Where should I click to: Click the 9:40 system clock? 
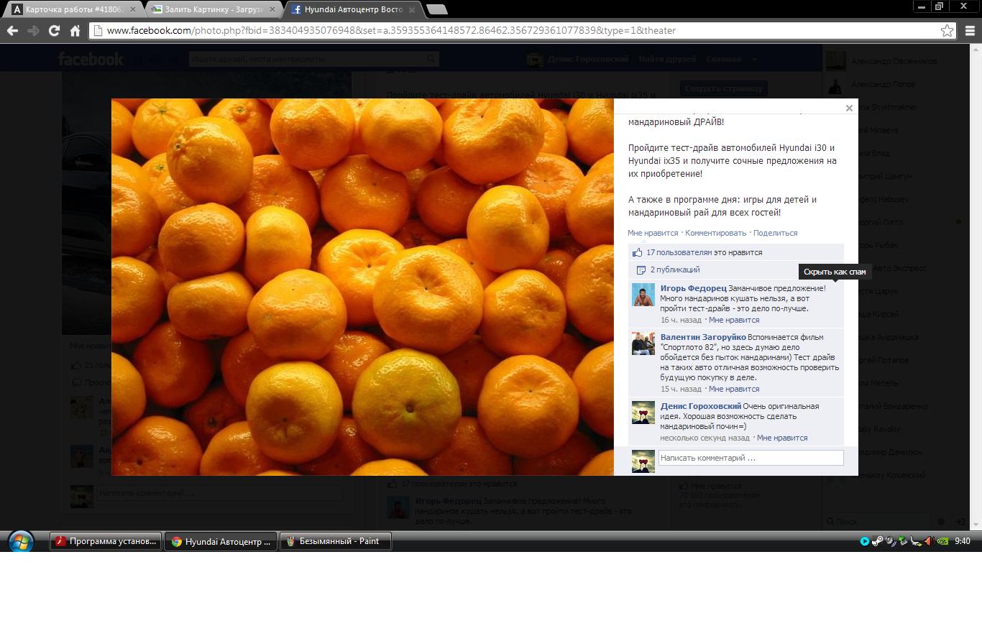[x=963, y=541]
